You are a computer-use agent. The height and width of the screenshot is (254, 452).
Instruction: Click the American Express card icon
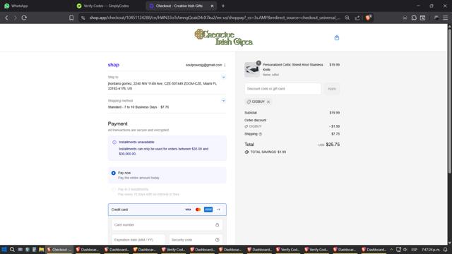(x=208, y=210)
